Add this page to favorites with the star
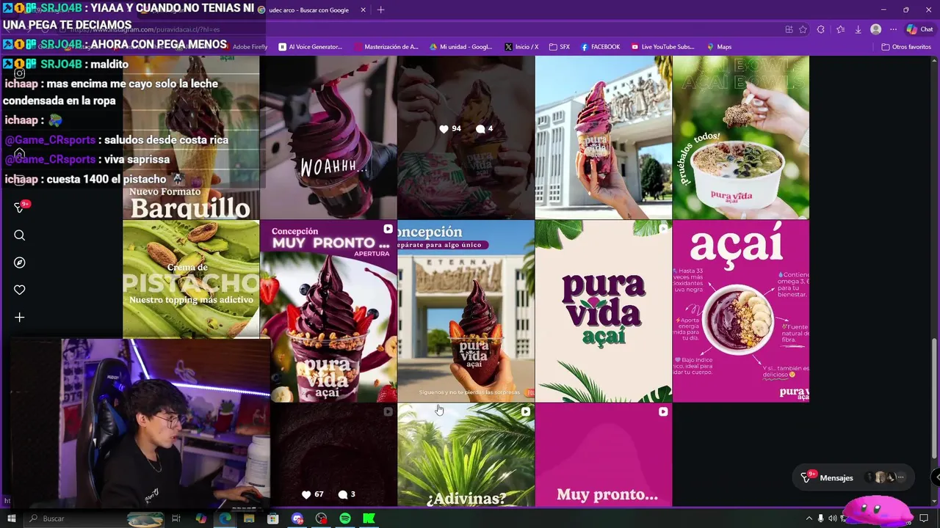Image resolution: width=940 pixels, height=528 pixels. pos(803,29)
